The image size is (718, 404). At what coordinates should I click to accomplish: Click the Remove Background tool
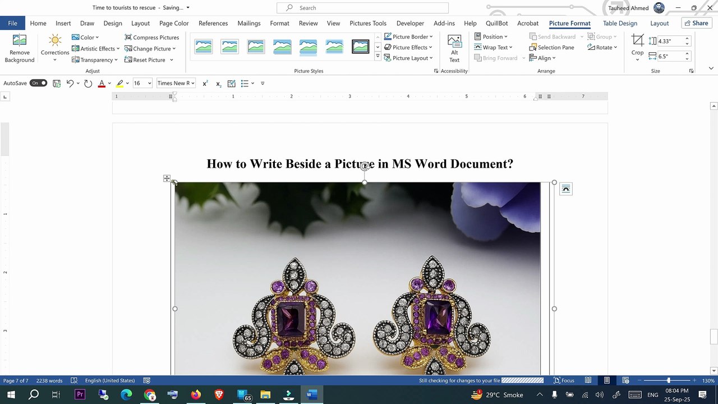click(x=20, y=48)
